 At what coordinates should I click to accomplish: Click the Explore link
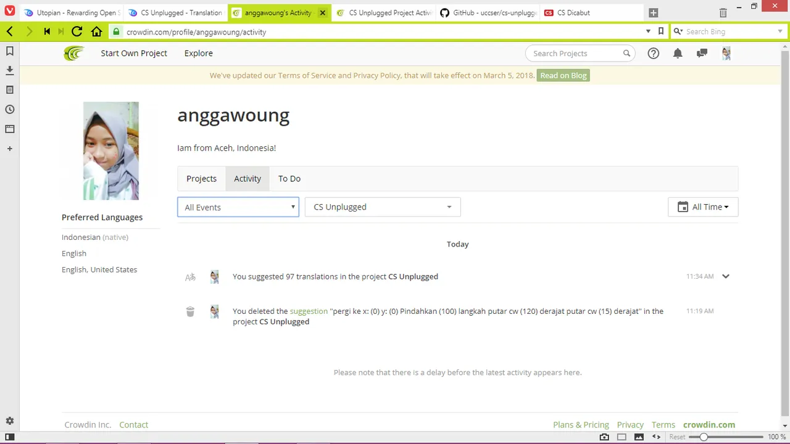click(199, 53)
